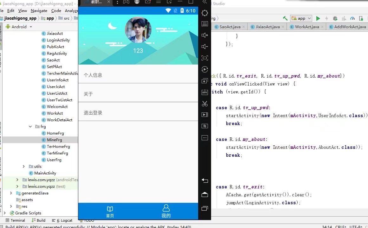Screen dimensions: 368x228
Task: Run the app using the green Run arrow
Action: pyautogui.click(x=318, y=18)
